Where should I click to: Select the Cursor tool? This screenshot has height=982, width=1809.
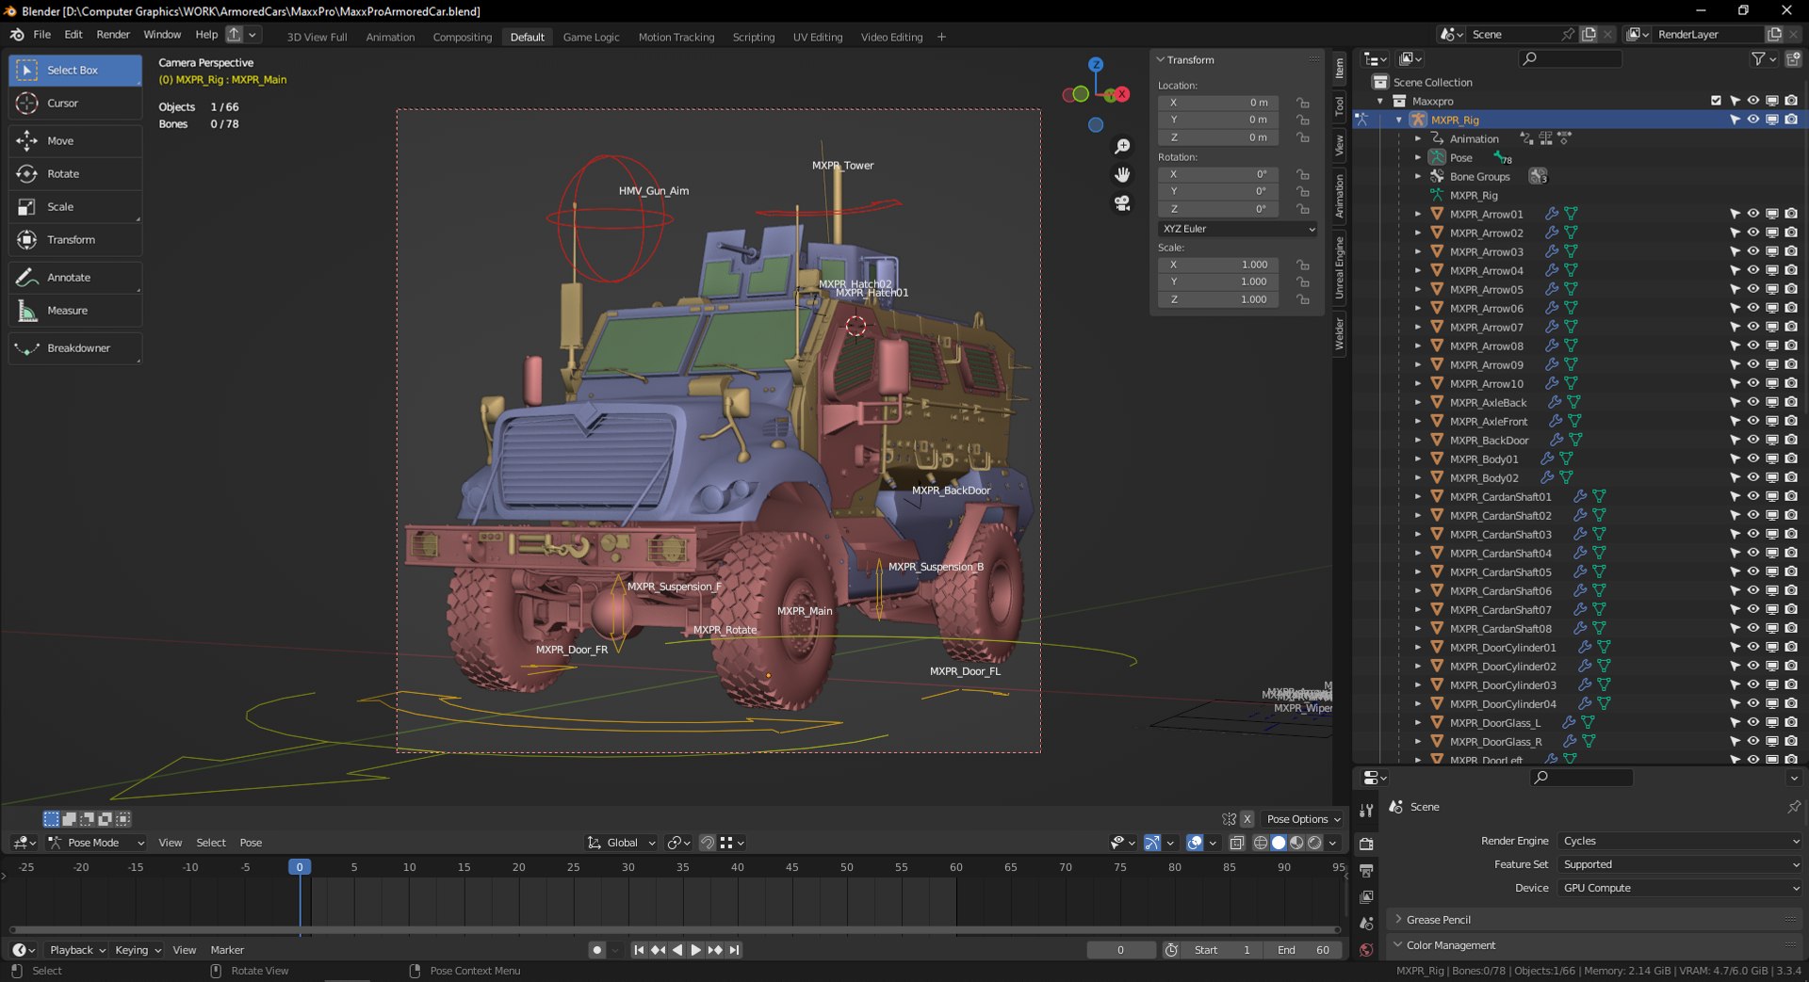click(75, 104)
